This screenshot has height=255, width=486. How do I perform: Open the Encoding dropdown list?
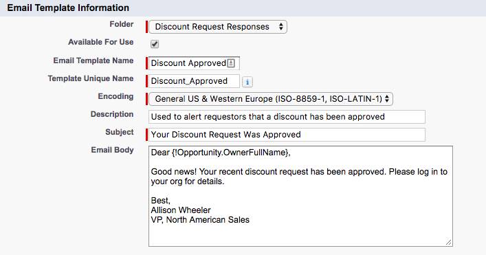coord(271,99)
